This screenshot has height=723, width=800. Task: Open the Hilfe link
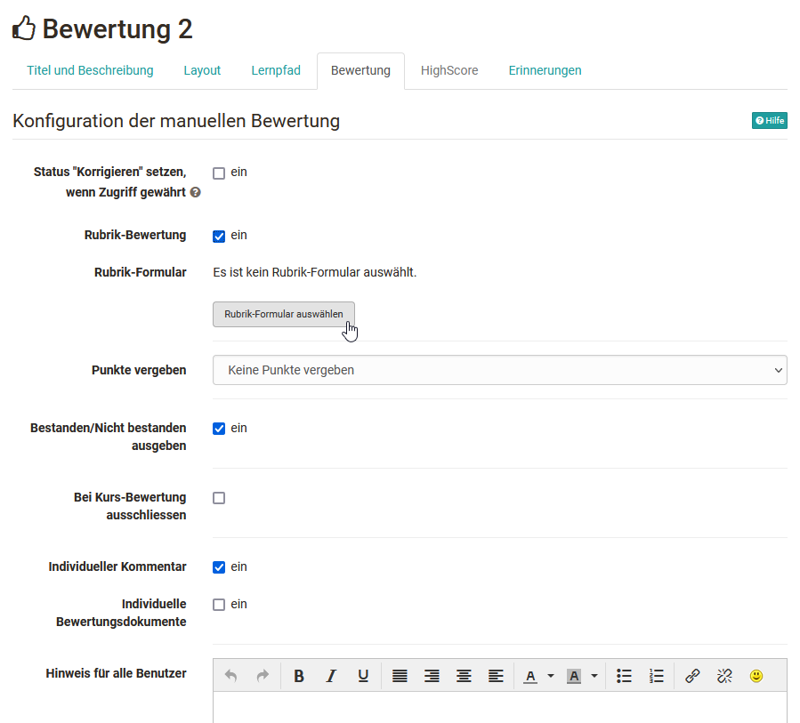click(x=769, y=120)
